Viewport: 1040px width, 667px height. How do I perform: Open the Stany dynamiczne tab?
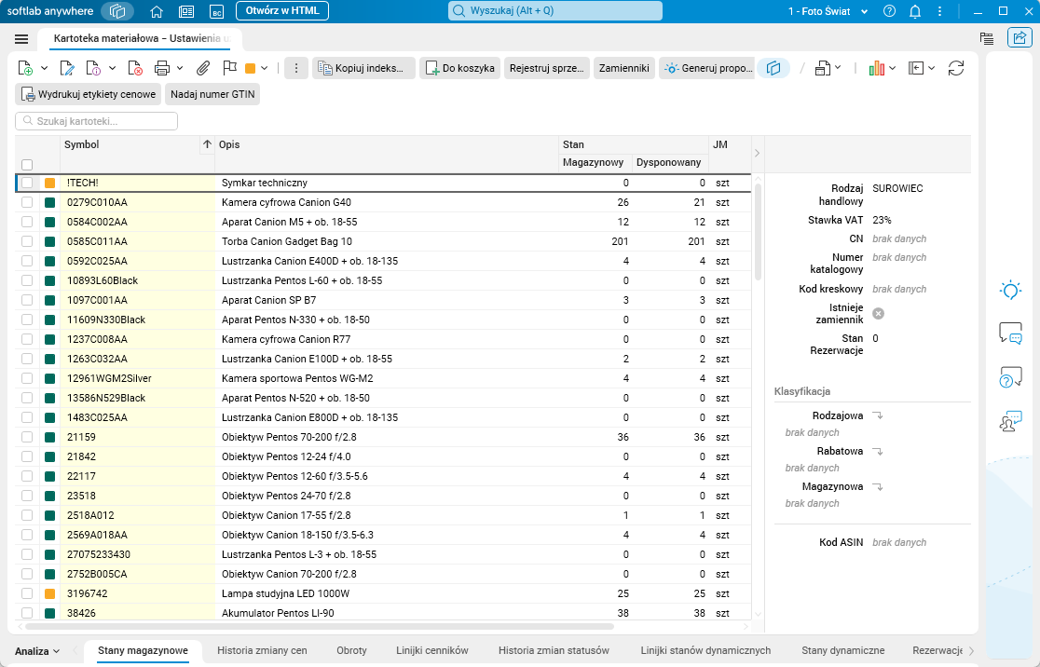pyautogui.click(x=843, y=650)
